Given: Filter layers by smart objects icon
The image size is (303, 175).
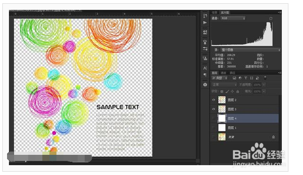Looking at the screenshot, I should (x=257, y=78).
